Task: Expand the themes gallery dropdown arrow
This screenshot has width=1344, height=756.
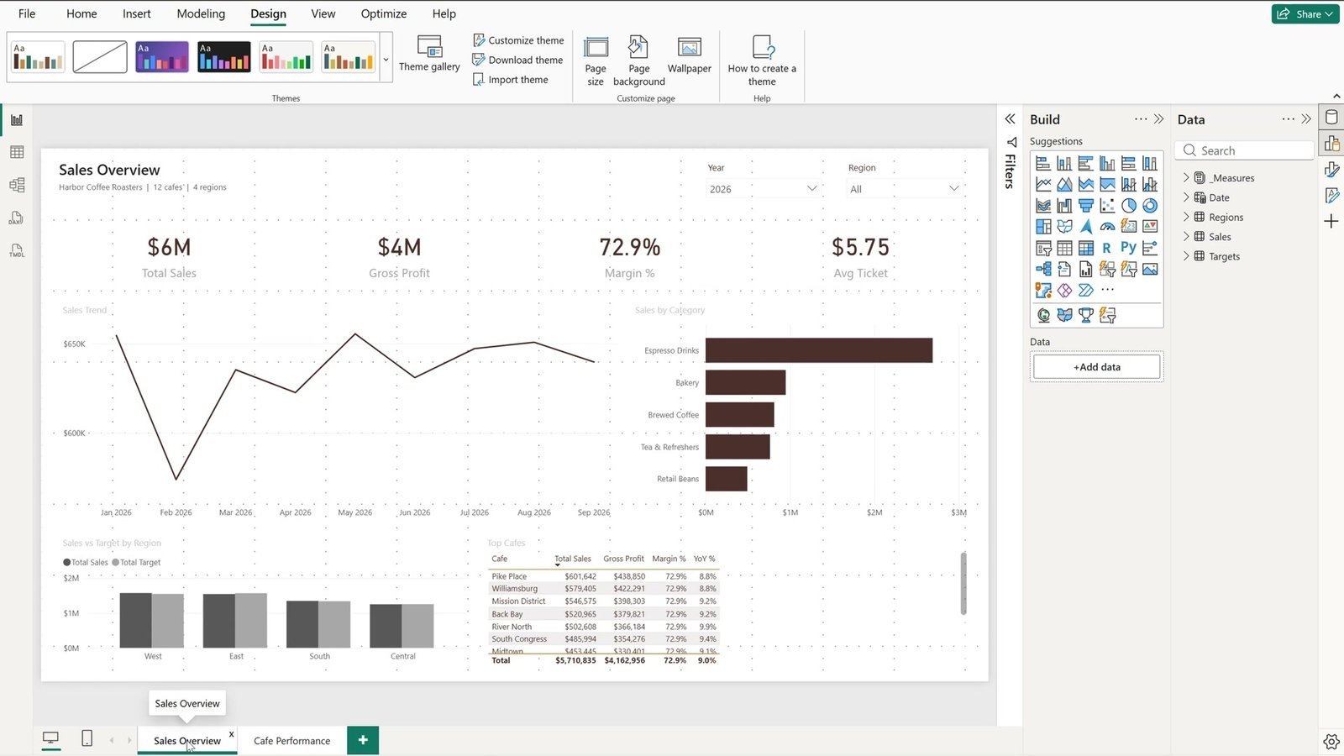Action: tap(386, 60)
